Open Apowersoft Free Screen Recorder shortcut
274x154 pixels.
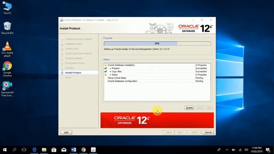point(7,89)
